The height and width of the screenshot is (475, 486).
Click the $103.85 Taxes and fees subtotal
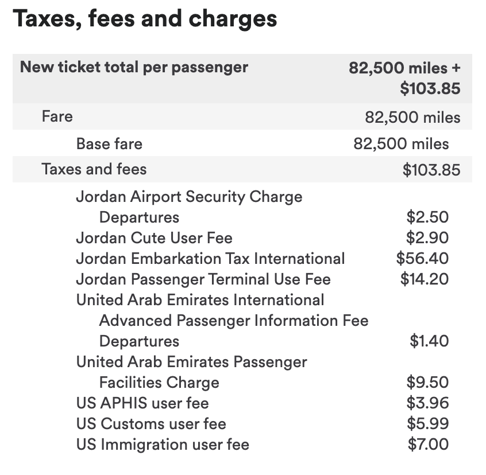pyautogui.click(x=431, y=170)
